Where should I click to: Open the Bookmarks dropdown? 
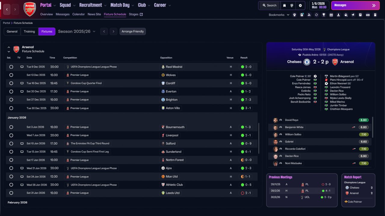(x=279, y=15)
